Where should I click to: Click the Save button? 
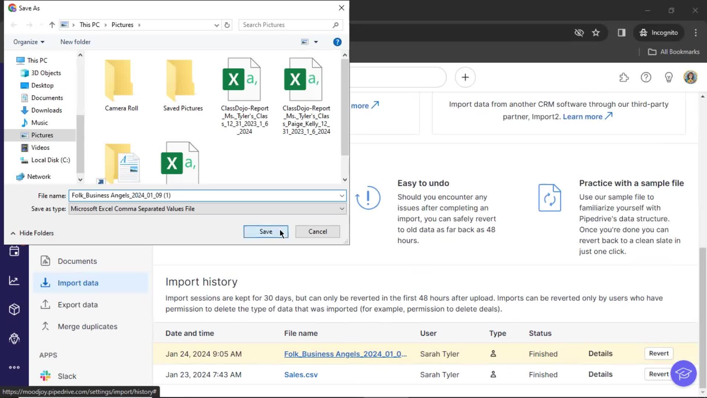(265, 231)
